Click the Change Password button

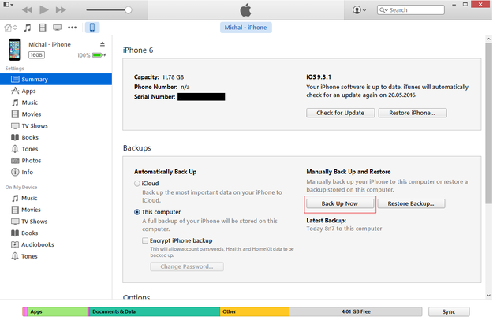(x=187, y=266)
